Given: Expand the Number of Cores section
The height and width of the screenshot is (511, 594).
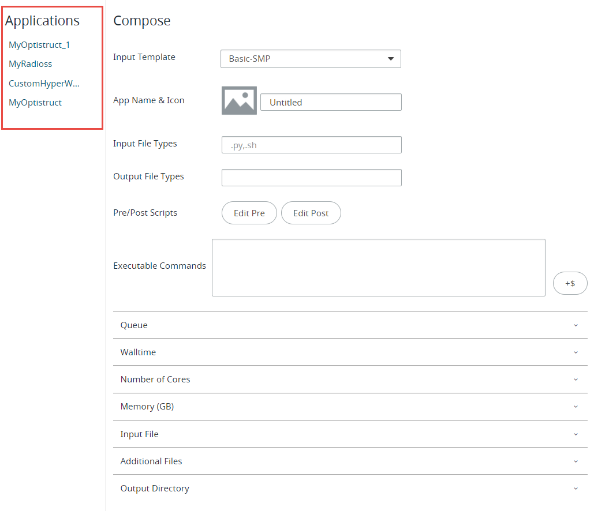Looking at the screenshot, I should click(350, 380).
